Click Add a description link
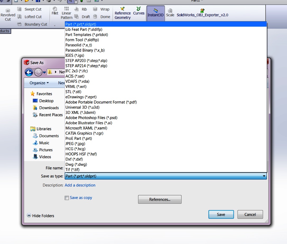The image size is (287, 244). click(x=80, y=185)
